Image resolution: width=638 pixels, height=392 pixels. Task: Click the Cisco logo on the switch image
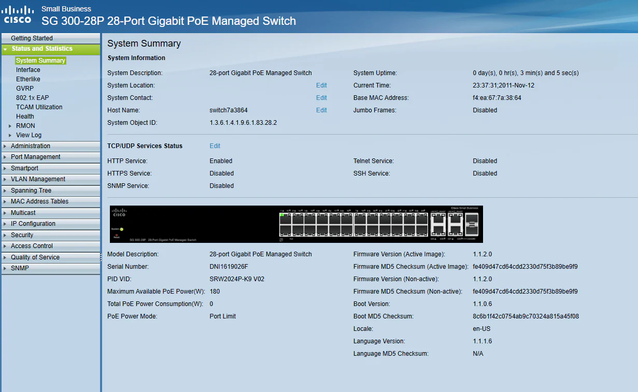tap(119, 212)
